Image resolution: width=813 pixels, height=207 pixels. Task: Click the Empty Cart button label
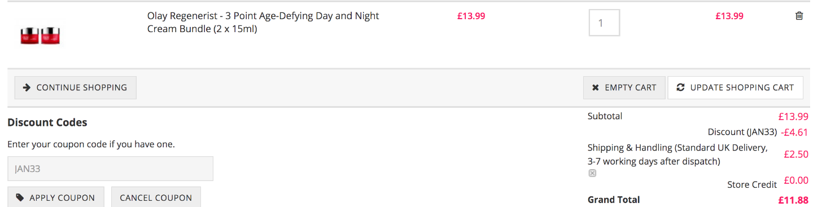631,87
